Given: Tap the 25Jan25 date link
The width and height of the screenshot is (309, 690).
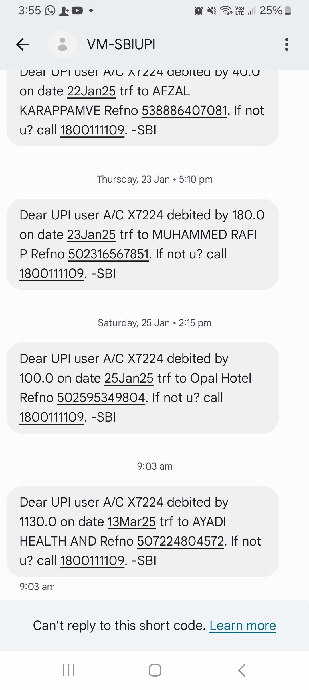Looking at the screenshot, I should [129, 378].
